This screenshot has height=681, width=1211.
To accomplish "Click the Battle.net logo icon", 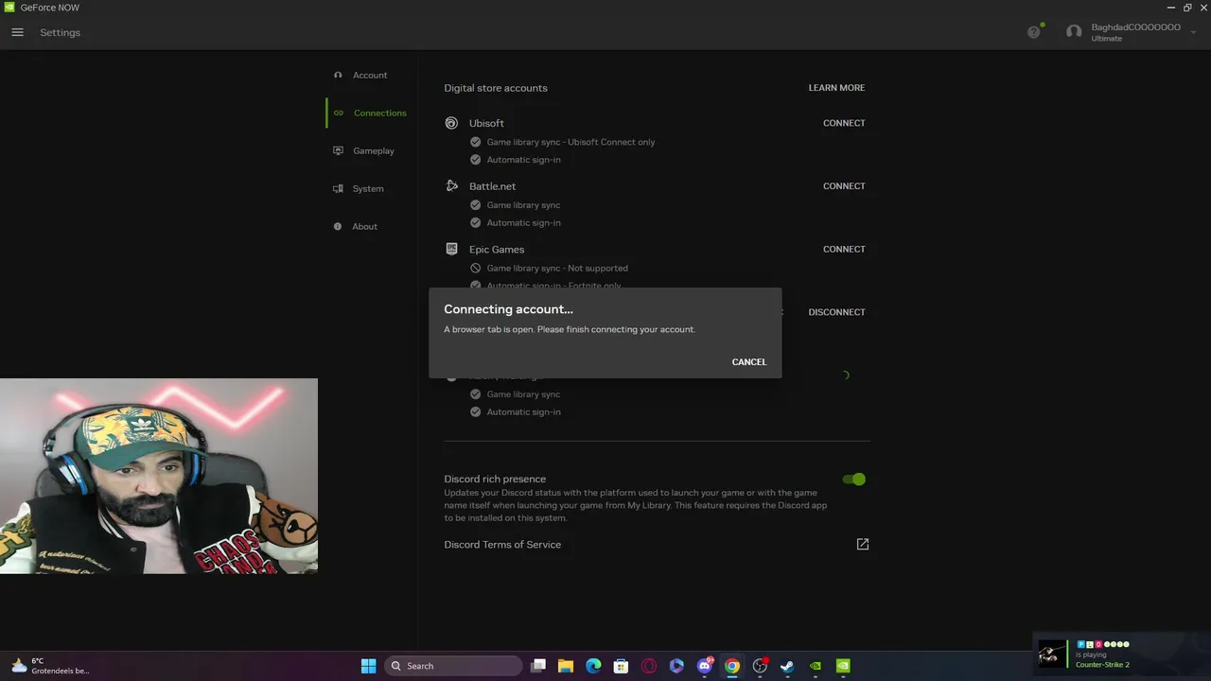I will coord(451,186).
